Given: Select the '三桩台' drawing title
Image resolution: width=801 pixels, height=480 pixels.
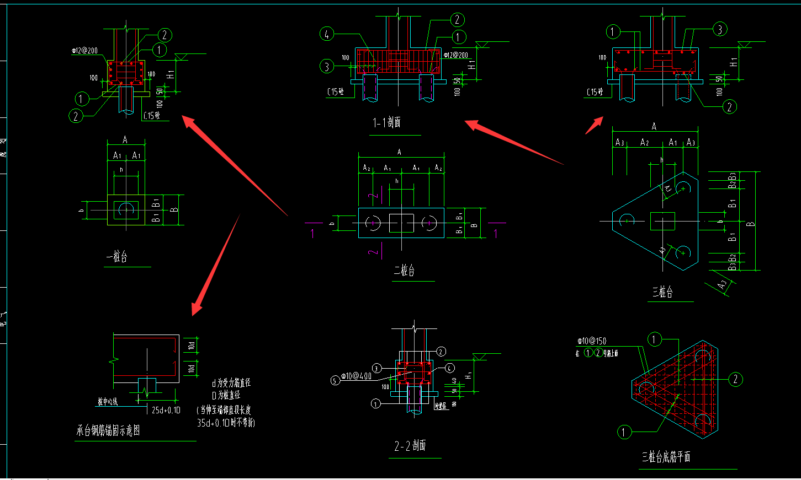Looking at the screenshot, I should [x=663, y=292].
